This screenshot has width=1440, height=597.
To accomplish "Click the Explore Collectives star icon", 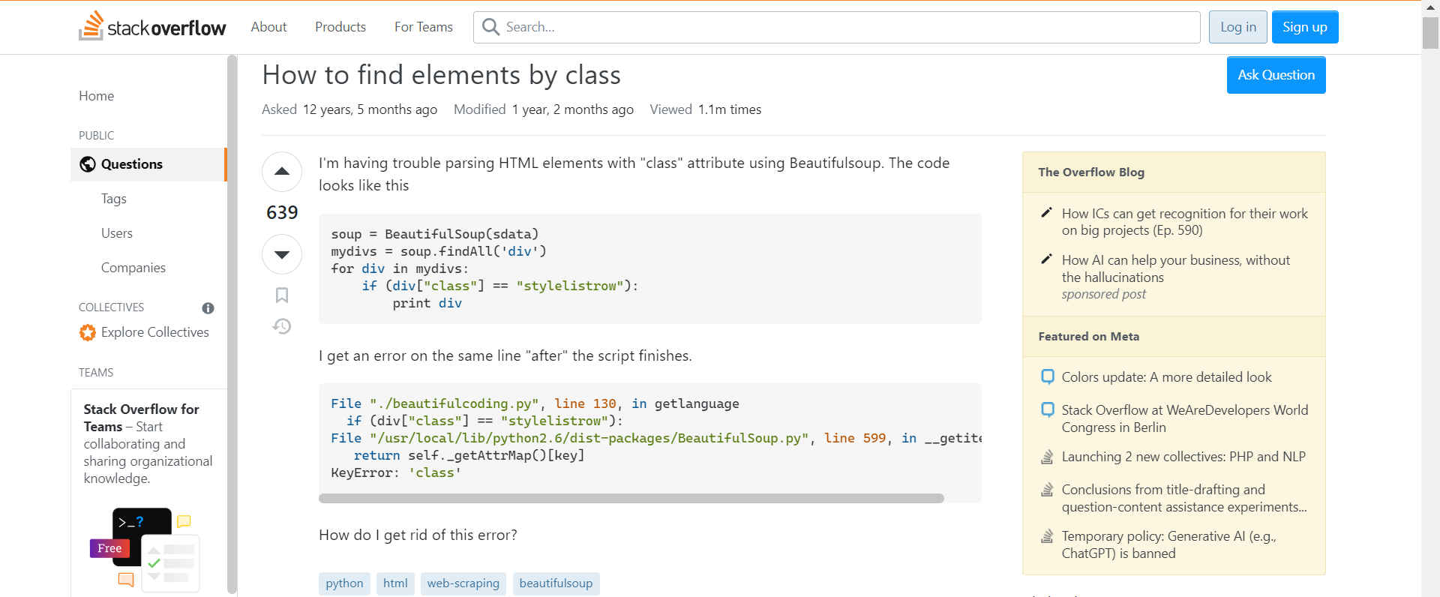I will pyautogui.click(x=88, y=332).
